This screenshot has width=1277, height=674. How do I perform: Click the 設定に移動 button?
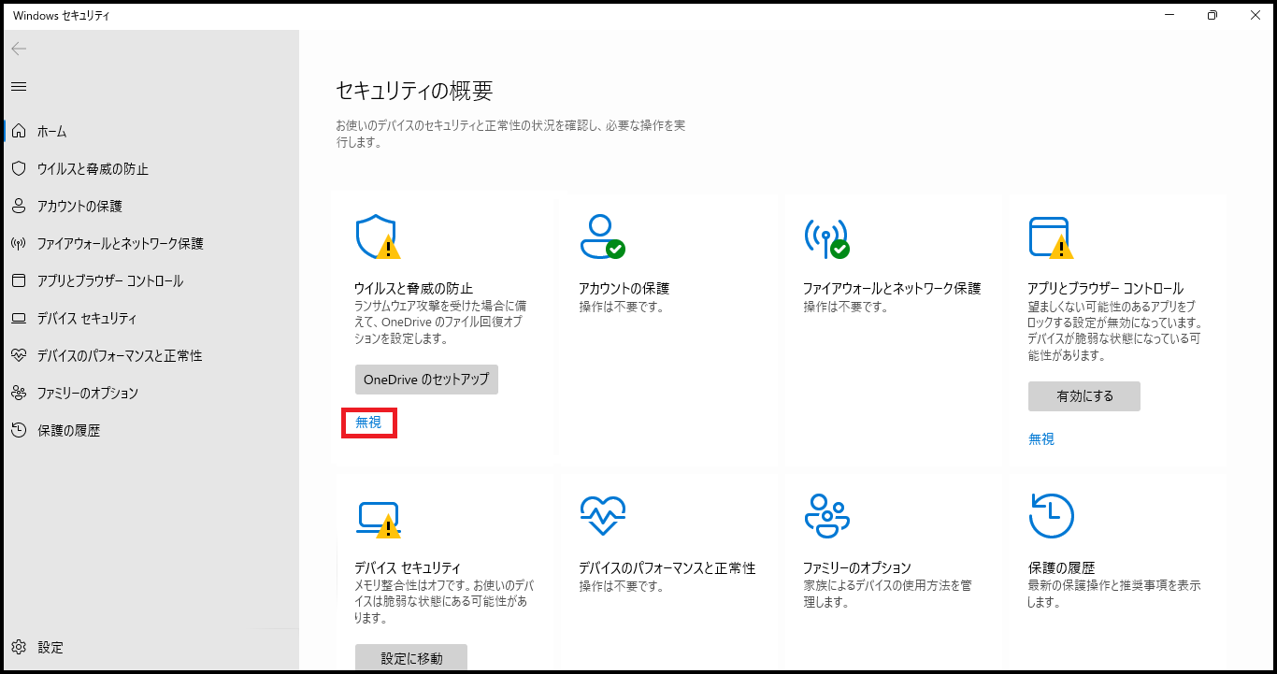[411, 658]
